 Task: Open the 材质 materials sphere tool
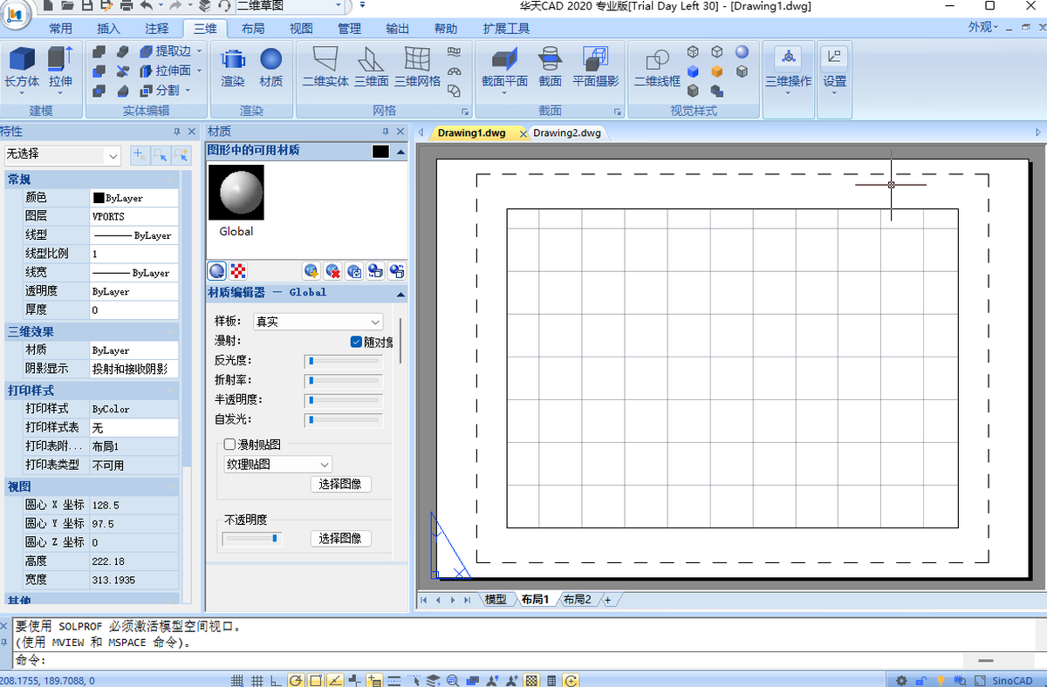[271, 67]
